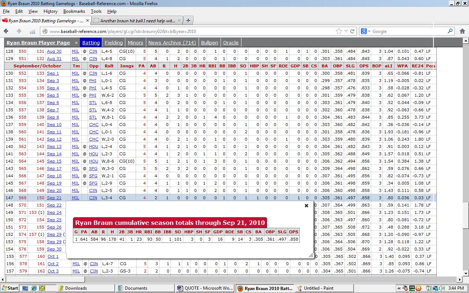Image resolution: width=469 pixels, height=293 pixels.
Task: Go to the Fielding page link
Action: 114,42
